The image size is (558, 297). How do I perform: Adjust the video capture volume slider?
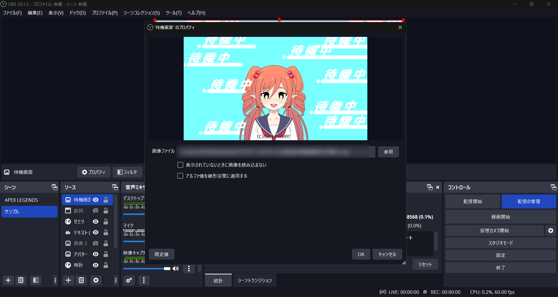coord(147,269)
